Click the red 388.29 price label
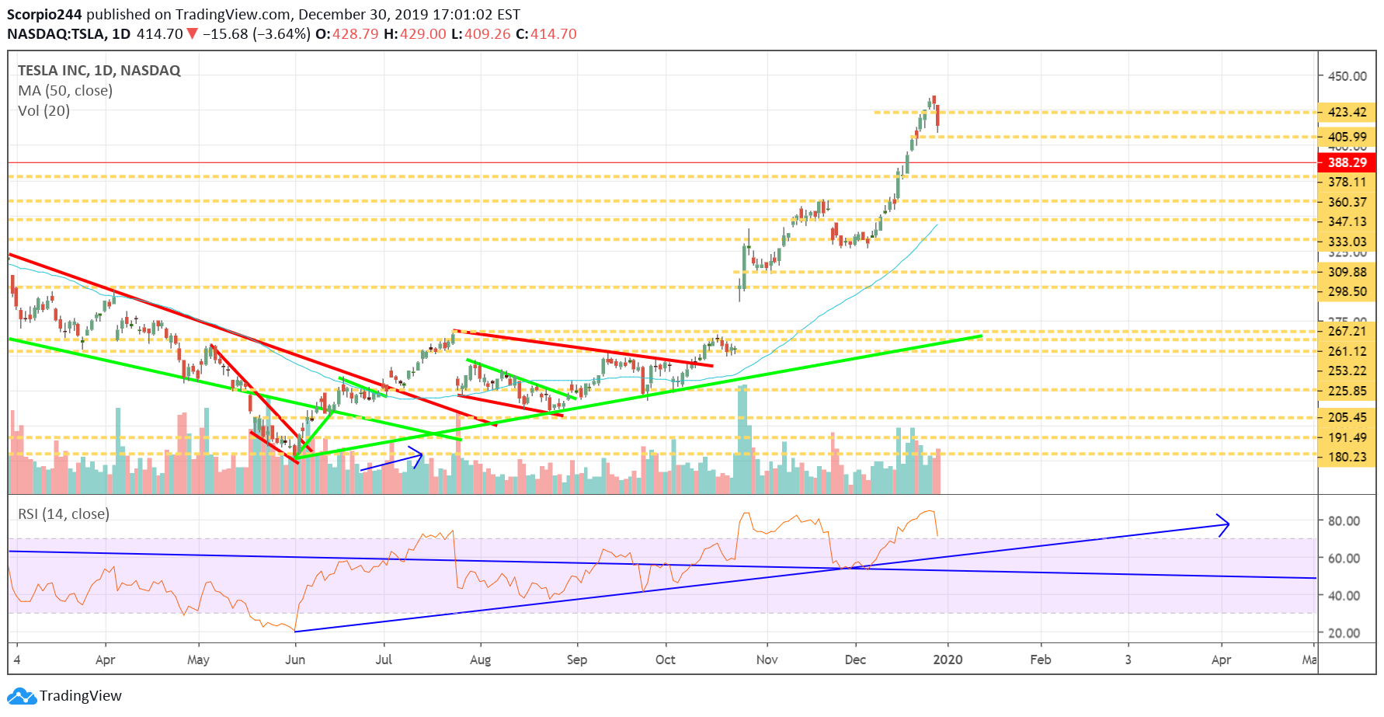 1347,163
